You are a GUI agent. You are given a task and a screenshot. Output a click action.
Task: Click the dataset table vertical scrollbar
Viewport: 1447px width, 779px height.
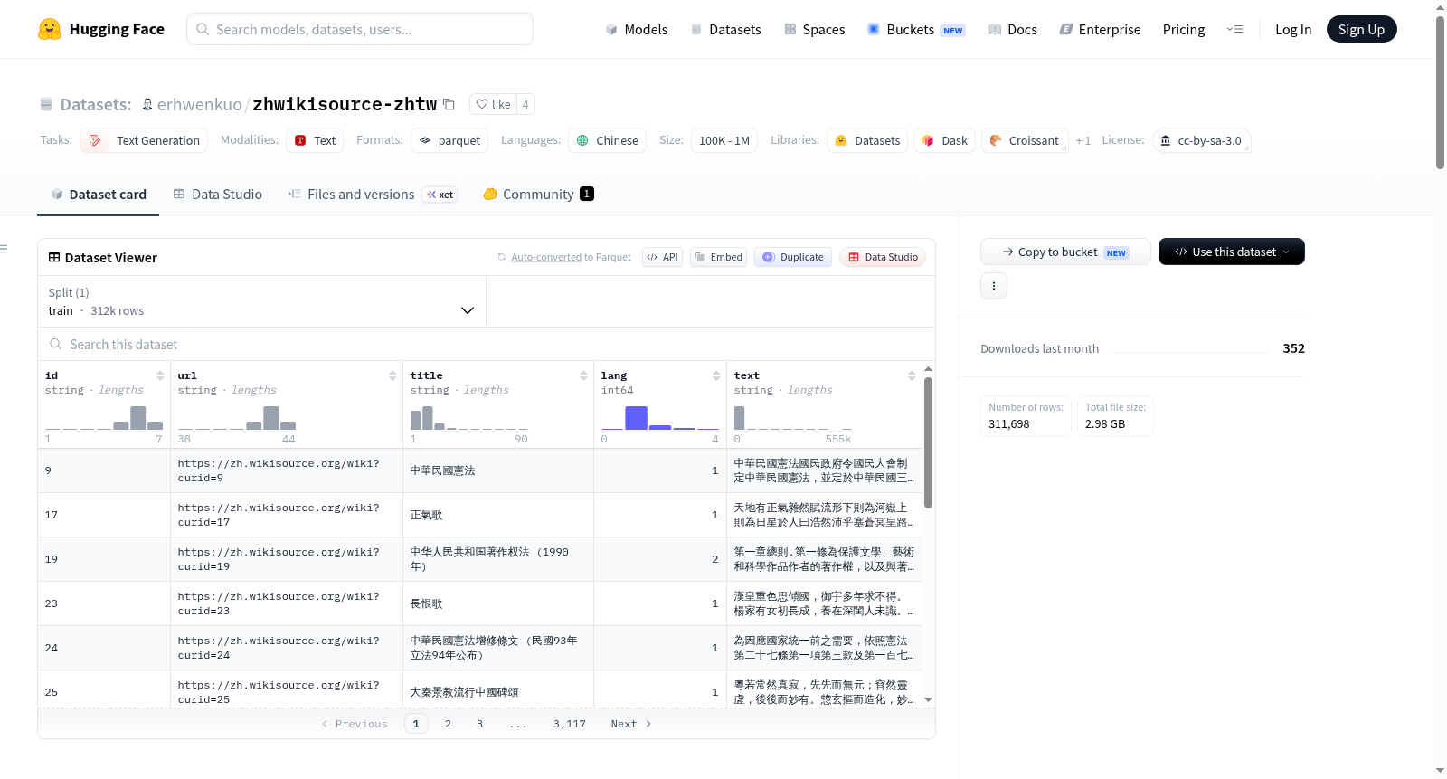928,443
